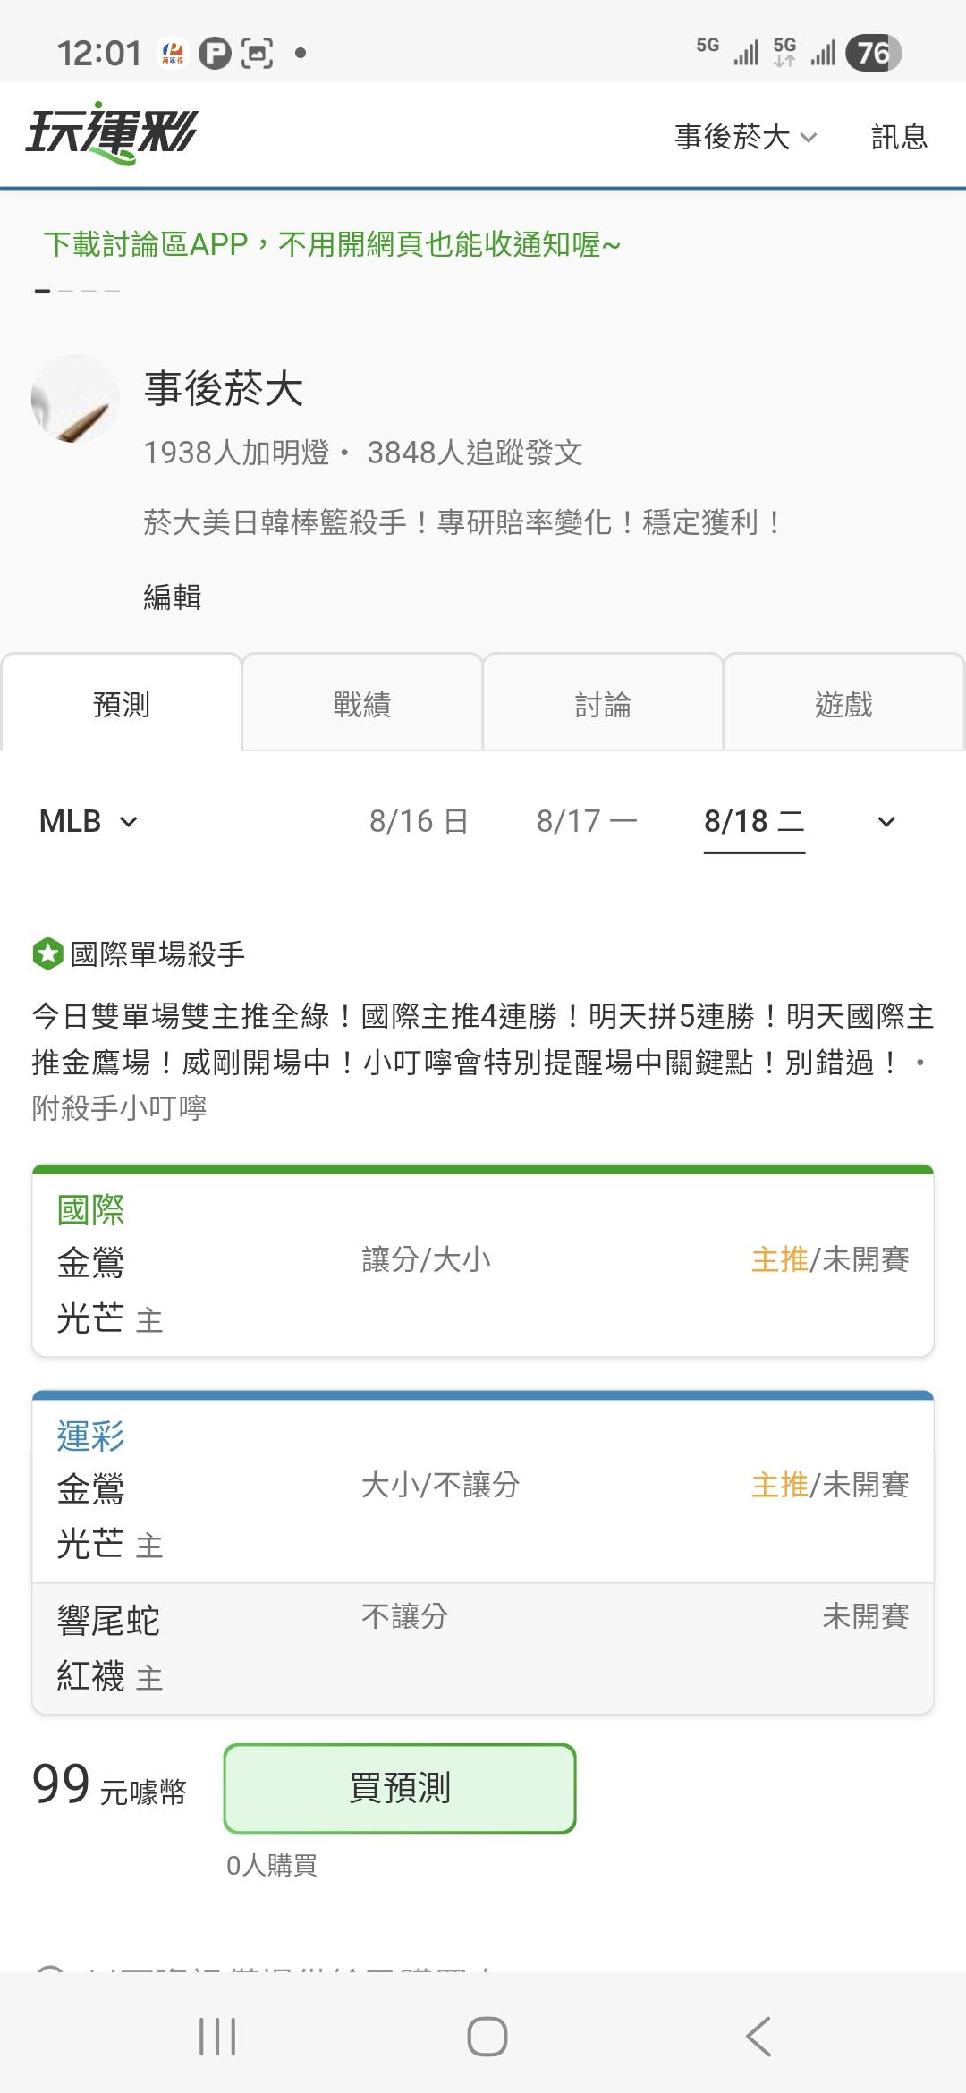This screenshot has height=2093, width=966.
Task: Switch to the 戰績 tab
Action: [x=362, y=704]
